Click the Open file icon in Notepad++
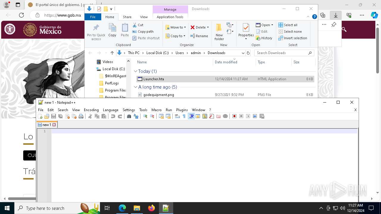The height and width of the screenshot is (214, 381). click(x=47, y=116)
